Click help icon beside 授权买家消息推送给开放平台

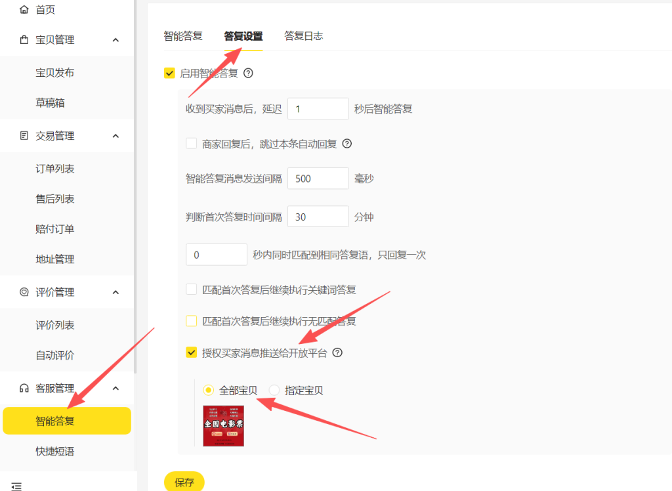[x=337, y=353]
